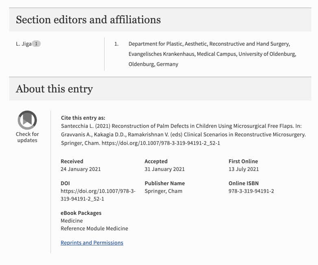Click the publisher name Springer, Cham

click(163, 191)
